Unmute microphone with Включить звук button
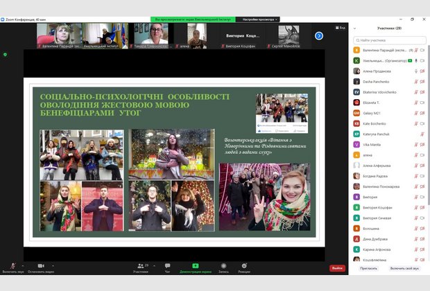Viewport: 430px width, 291px height. (x=12, y=267)
